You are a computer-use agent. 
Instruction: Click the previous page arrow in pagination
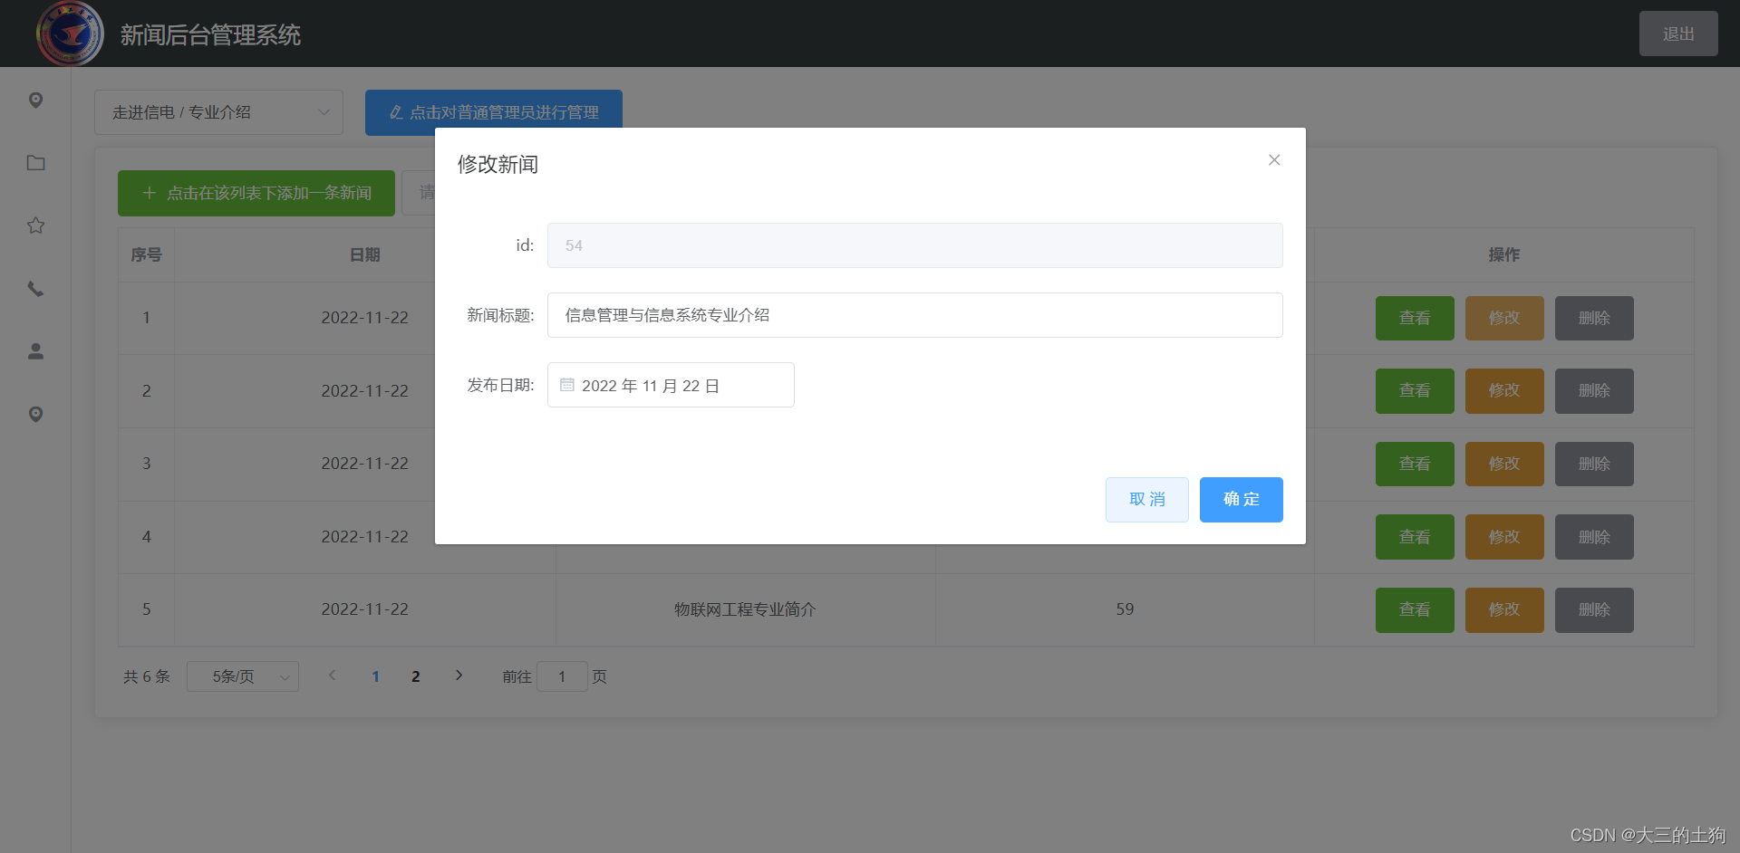click(x=333, y=676)
